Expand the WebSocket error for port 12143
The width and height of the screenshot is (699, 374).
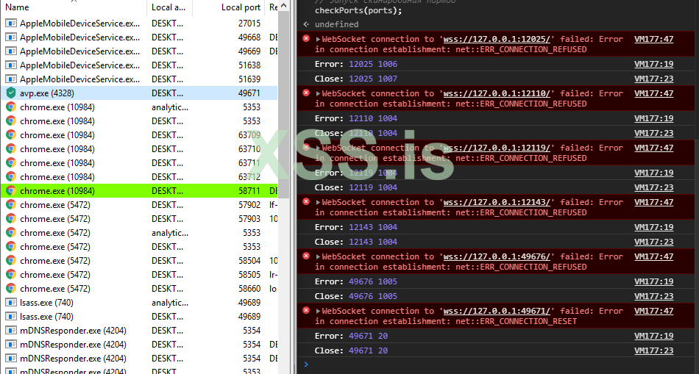tap(319, 202)
